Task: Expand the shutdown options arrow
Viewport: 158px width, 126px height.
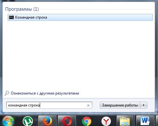Action: pyautogui.click(x=143, y=105)
